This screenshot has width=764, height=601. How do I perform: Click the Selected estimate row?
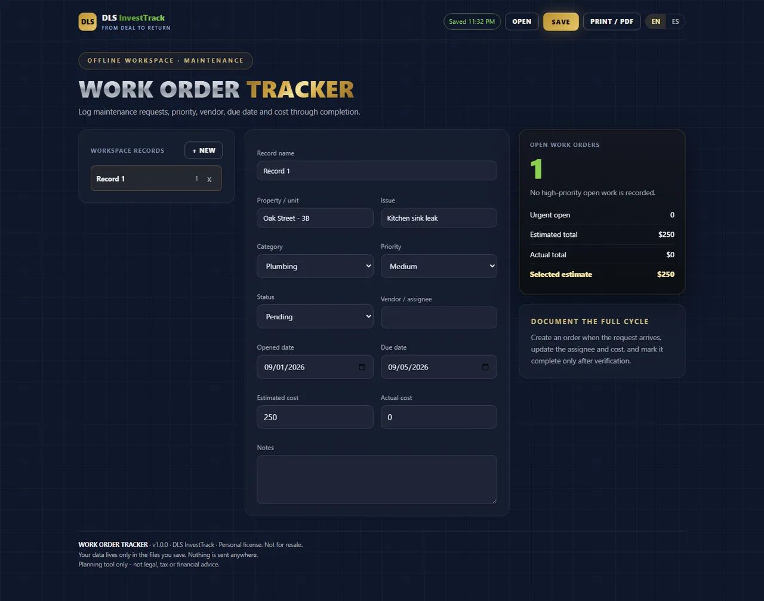click(602, 275)
